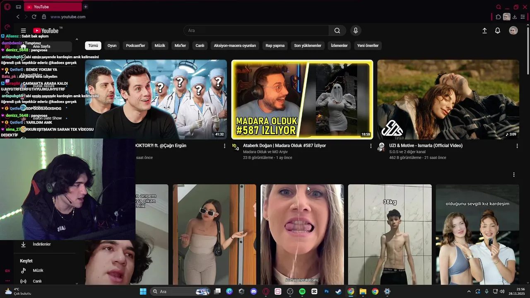Screen dimensions: 530x298
Task: Open UZI & Motive - Ismarla title link
Action: [x=426, y=146]
